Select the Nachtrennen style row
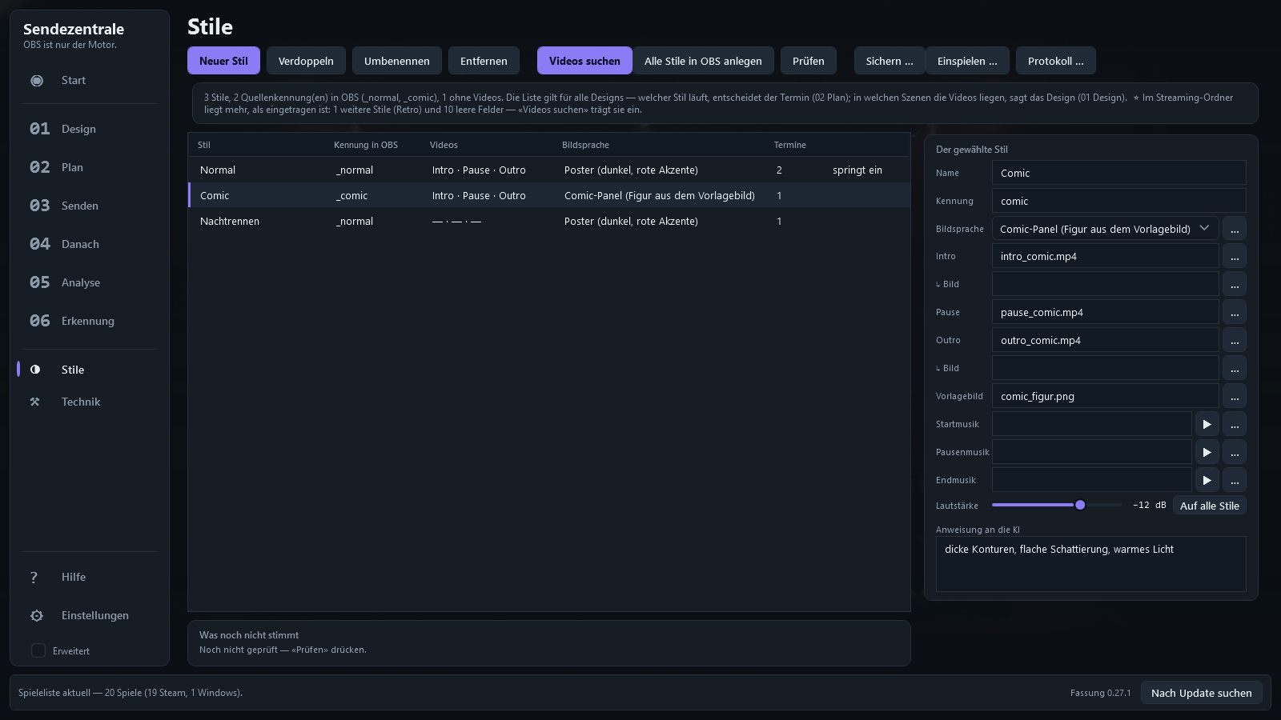This screenshot has height=720, width=1281. (x=549, y=221)
